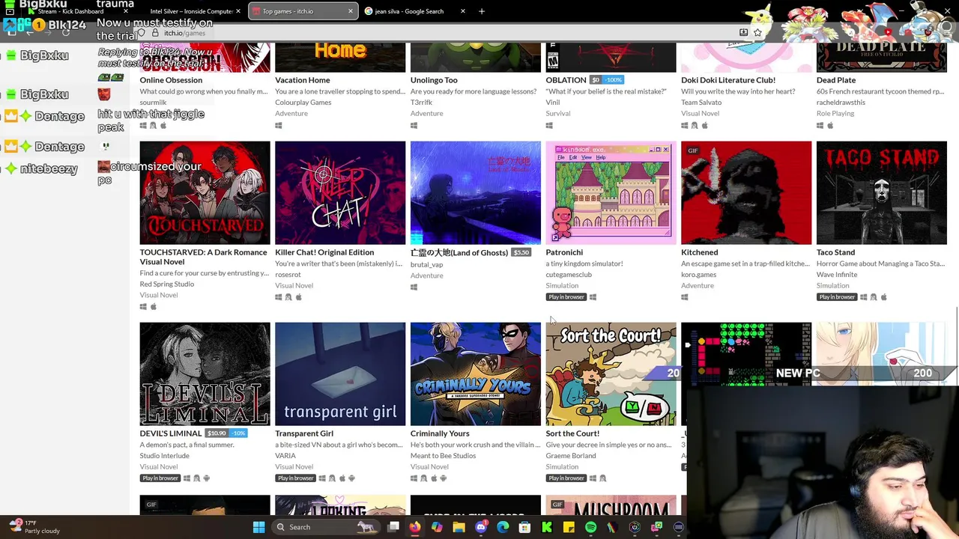Click the Simulation genre under Patronichi
The height and width of the screenshot is (539, 959).
pyautogui.click(x=562, y=286)
